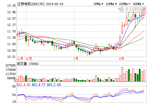Click the 5PMA legend label
147x103 pixels.
coord(97,4)
